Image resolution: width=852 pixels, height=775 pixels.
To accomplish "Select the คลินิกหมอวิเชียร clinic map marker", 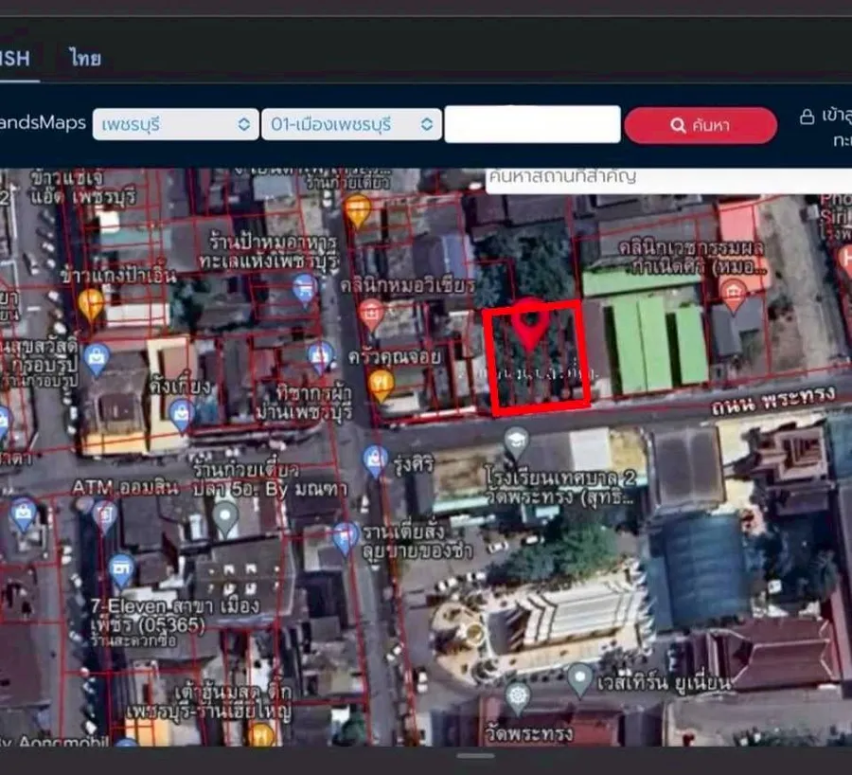I will pyautogui.click(x=372, y=315).
